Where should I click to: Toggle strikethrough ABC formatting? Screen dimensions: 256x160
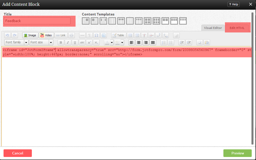point(82,42)
